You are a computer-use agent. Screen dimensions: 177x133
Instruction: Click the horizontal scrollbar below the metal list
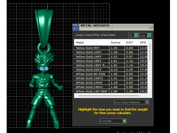point(109,96)
